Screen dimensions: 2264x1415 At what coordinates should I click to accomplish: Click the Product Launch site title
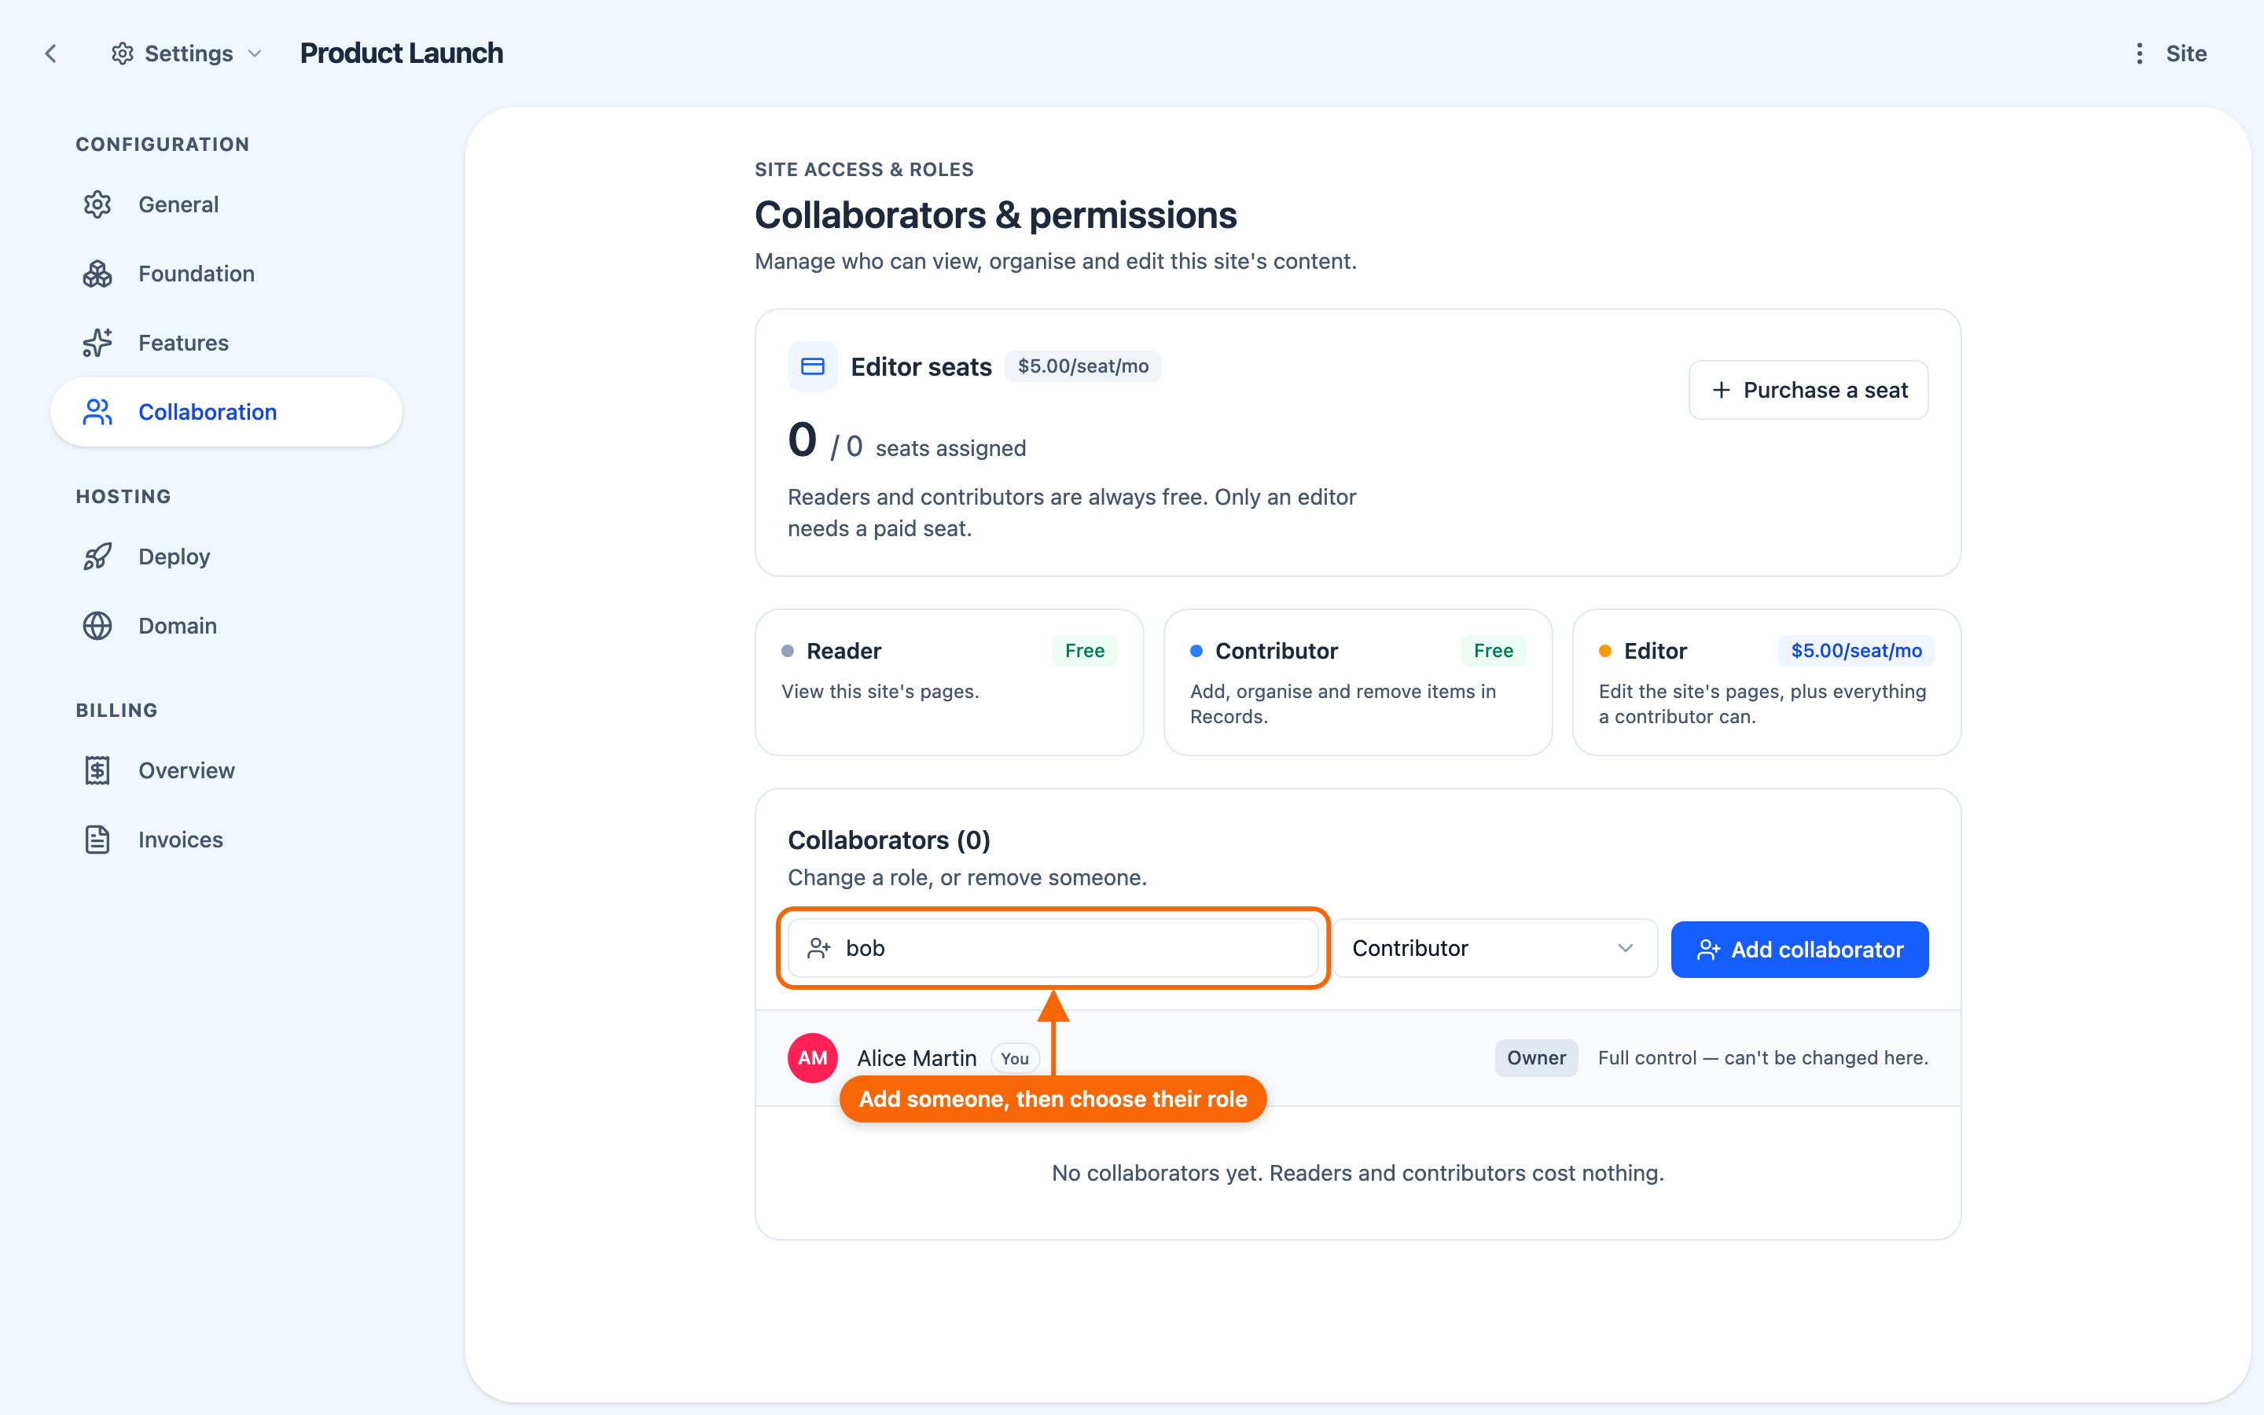pos(402,53)
